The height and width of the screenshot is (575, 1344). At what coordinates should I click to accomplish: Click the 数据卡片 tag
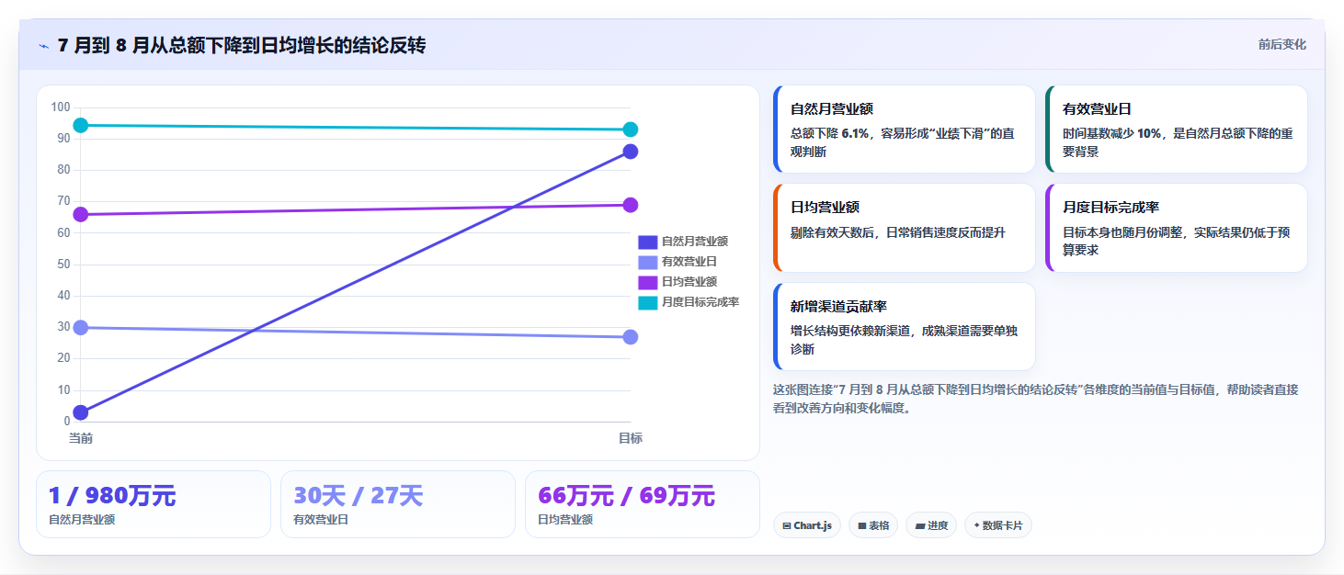[x=998, y=525]
